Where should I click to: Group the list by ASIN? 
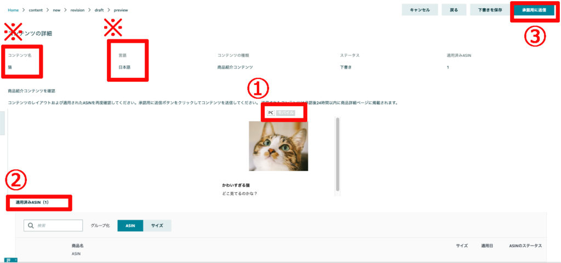130,226
